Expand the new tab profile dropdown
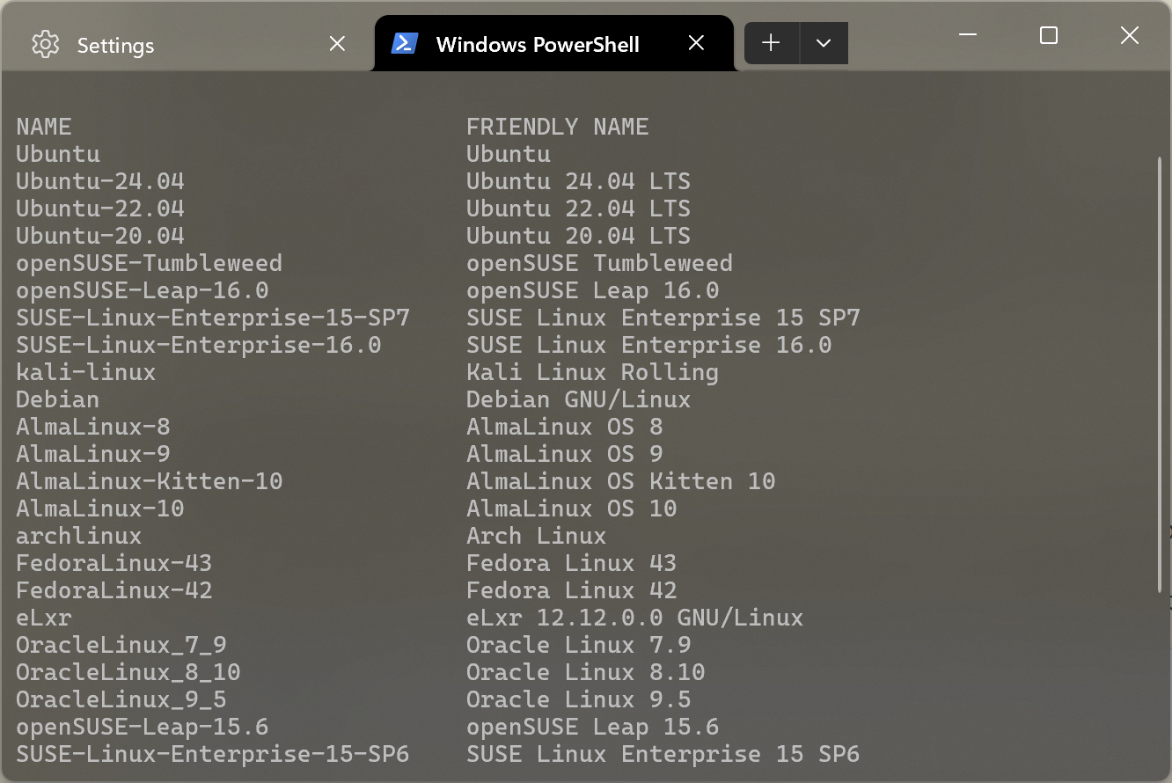1172x783 pixels. pos(824,43)
